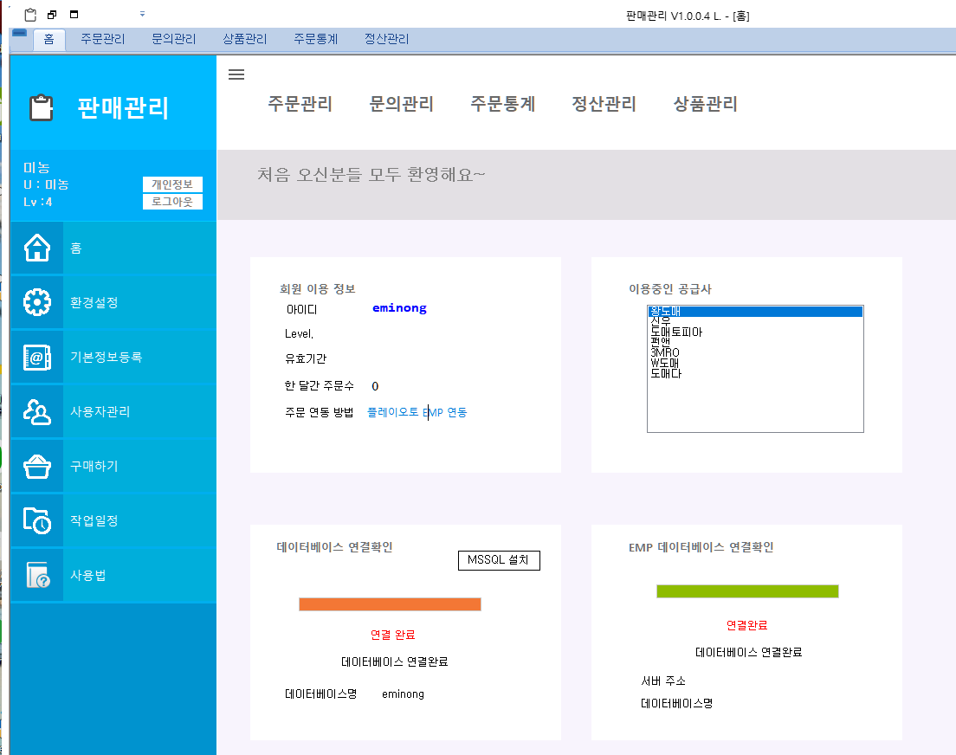Open the 주문관리 ribbon tab
This screenshot has width=956, height=755.
[x=102, y=39]
